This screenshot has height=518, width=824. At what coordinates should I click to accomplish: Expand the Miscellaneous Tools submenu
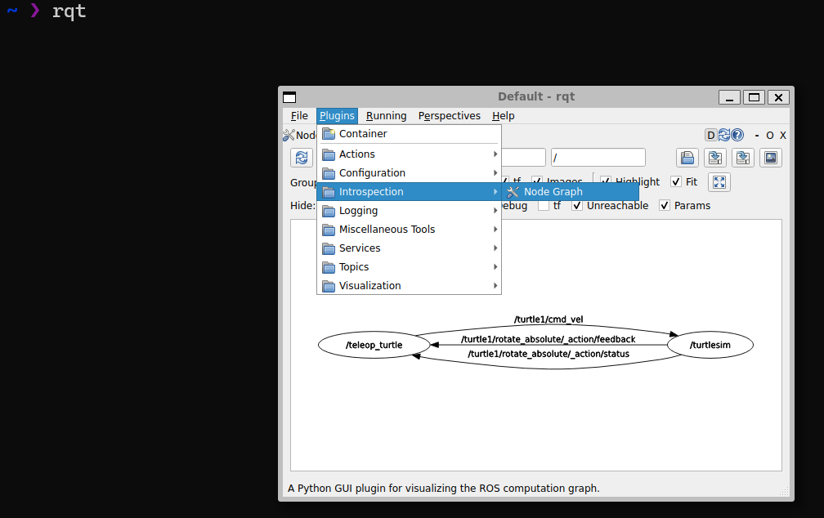click(409, 230)
